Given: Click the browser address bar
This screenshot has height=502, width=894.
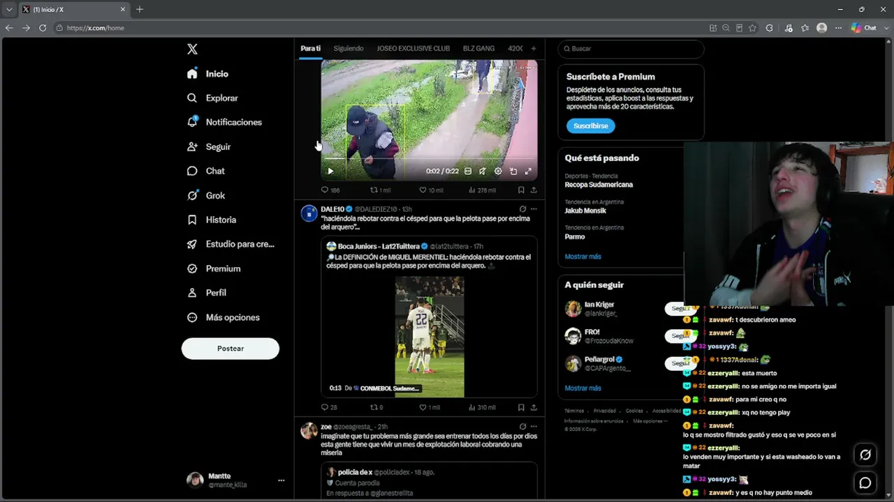Looking at the screenshot, I should click(377, 28).
